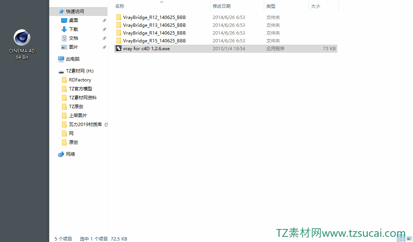
Task: Sort files by 大小 column header
Action: point(316,6)
